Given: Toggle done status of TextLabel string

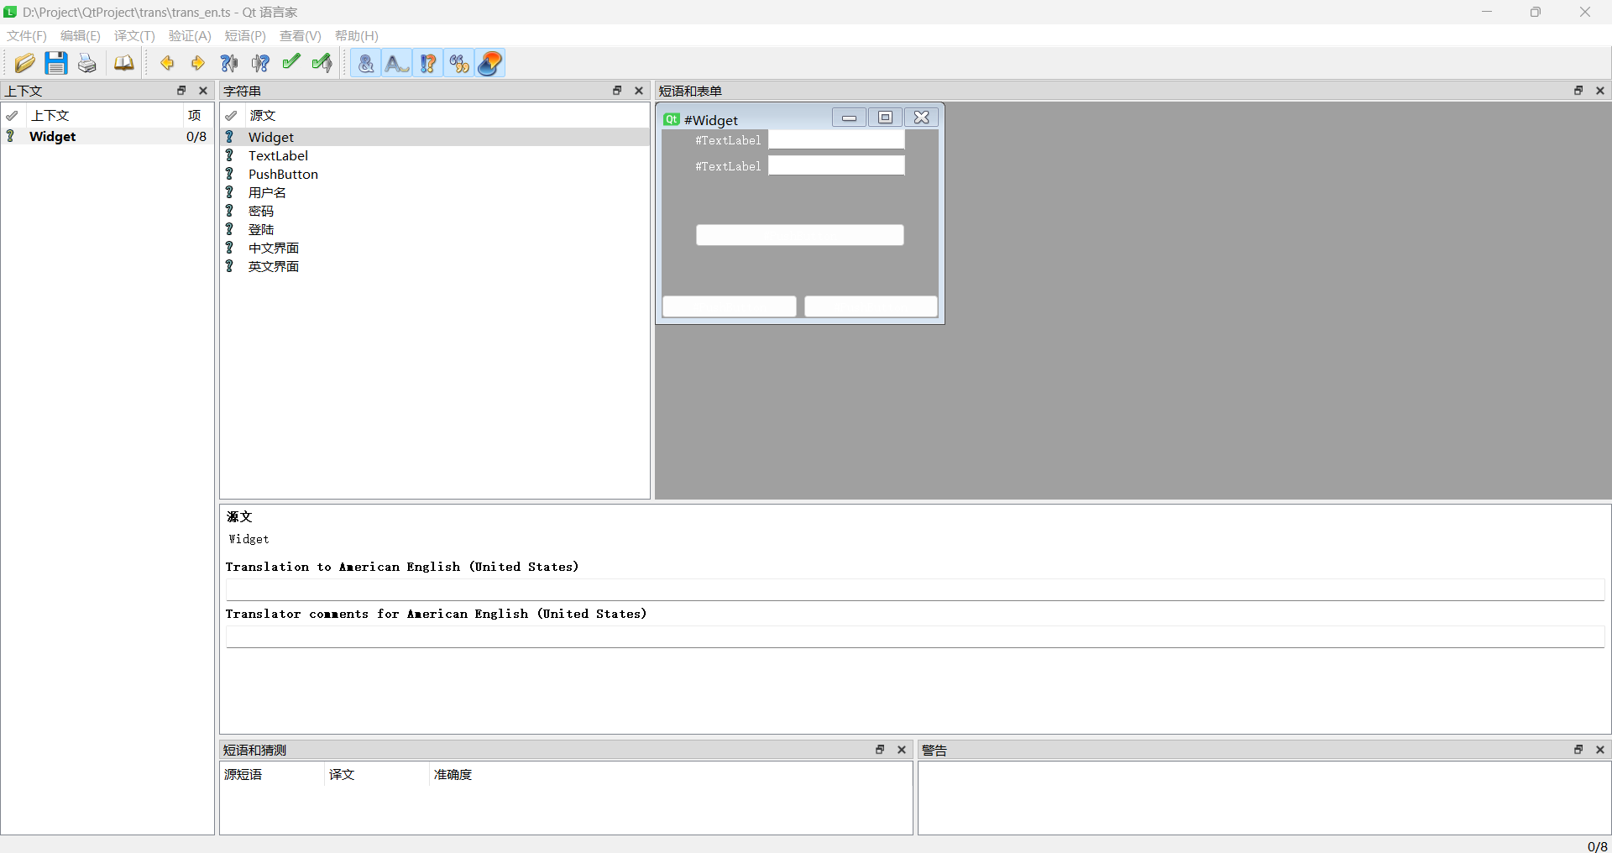Looking at the screenshot, I should (229, 155).
